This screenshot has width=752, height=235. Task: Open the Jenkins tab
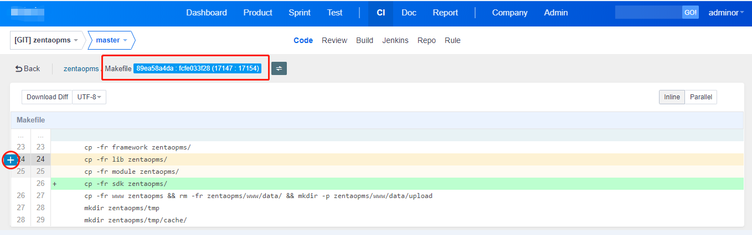(x=395, y=40)
